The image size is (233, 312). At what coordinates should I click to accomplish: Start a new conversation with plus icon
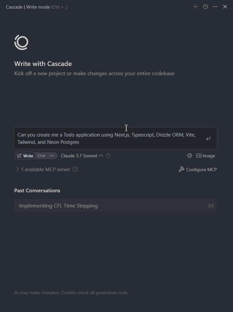coord(195,7)
